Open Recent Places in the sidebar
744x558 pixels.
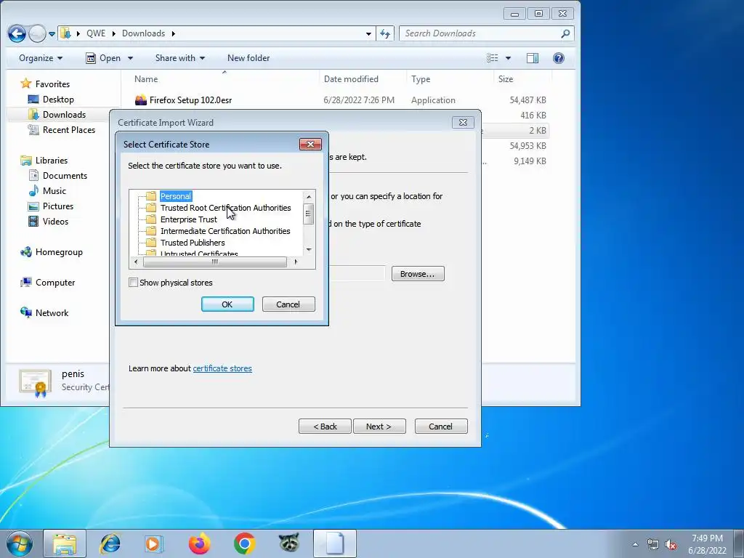pyautogui.click(x=69, y=129)
